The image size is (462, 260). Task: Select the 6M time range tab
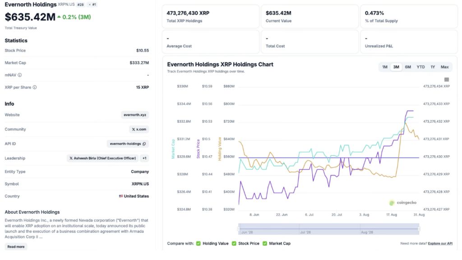pyautogui.click(x=408, y=67)
